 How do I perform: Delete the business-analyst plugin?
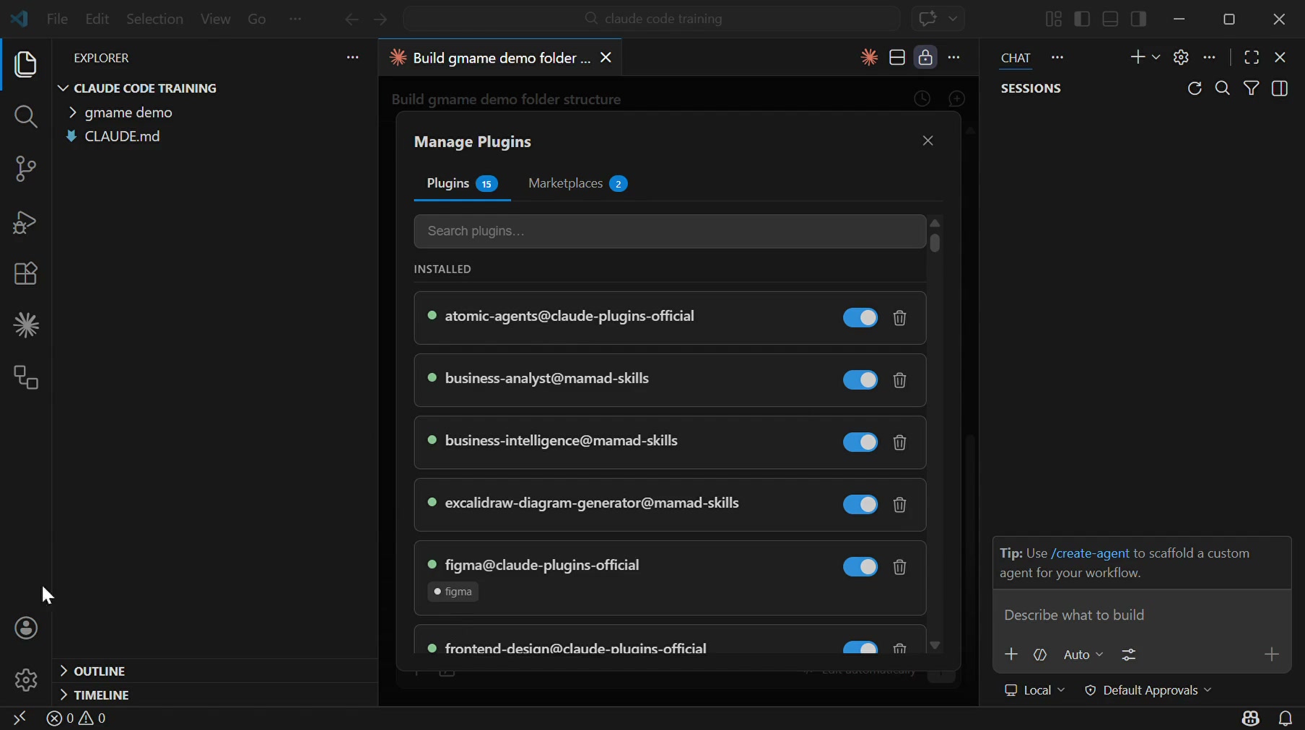click(899, 380)
